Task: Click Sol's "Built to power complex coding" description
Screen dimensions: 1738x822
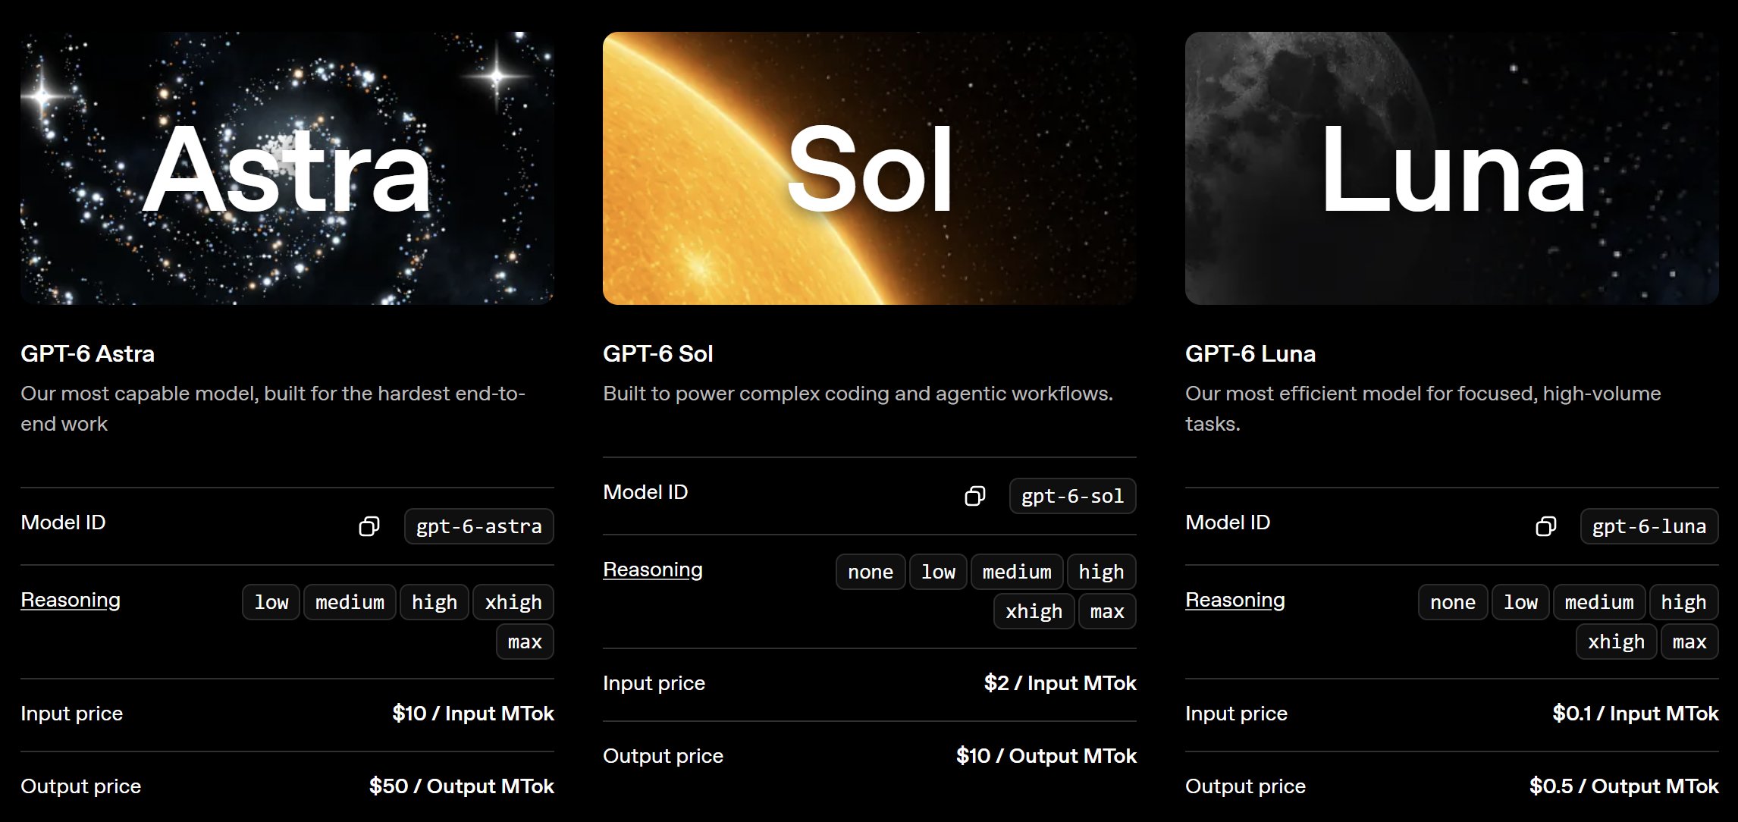Action: [858, 394]
